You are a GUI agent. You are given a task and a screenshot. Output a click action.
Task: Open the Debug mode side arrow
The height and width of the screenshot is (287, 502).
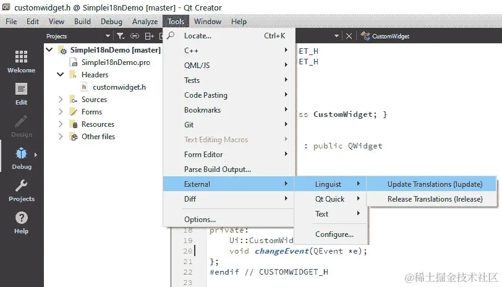tap(35, 155)
